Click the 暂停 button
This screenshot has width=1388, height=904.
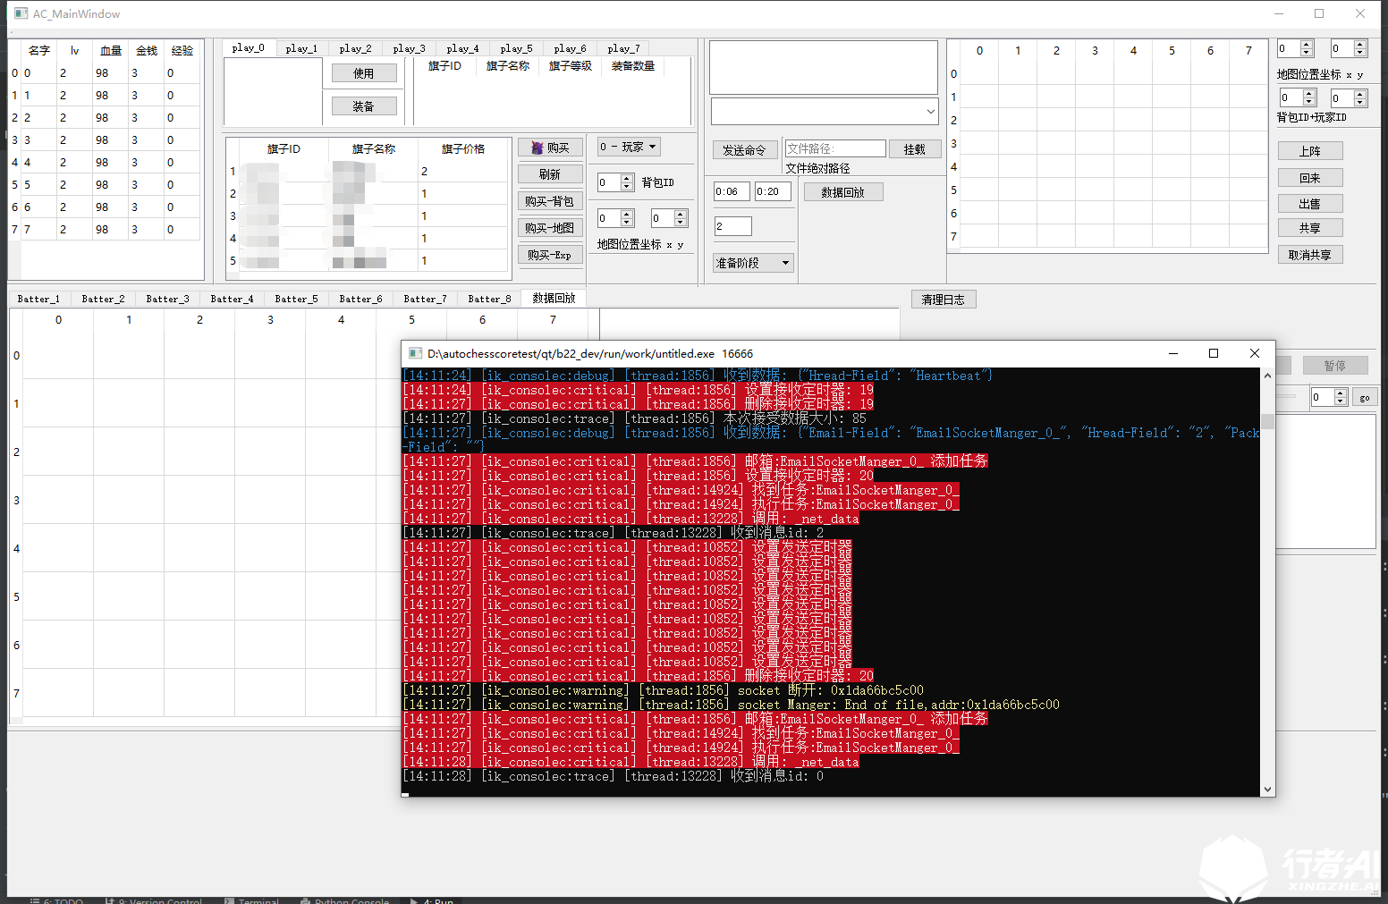point(1335,366)
